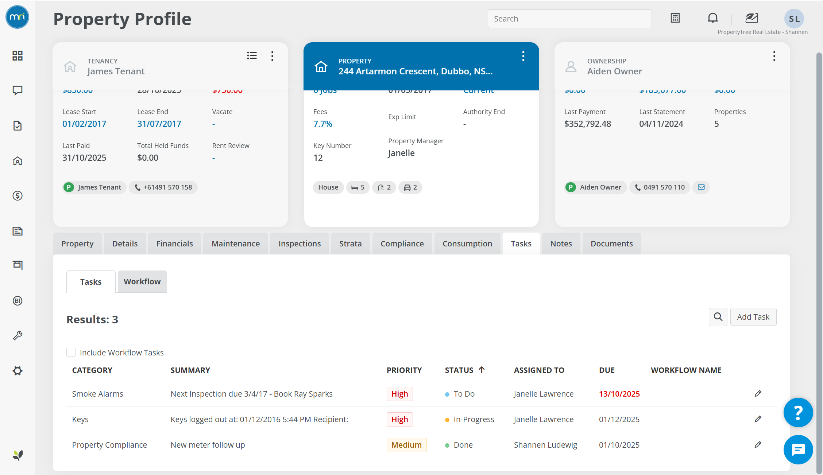Viewport: 823px width, 475px height.
Task: Edit the Smoke Alarms task with pencil icon
Action: pos(758,394)
